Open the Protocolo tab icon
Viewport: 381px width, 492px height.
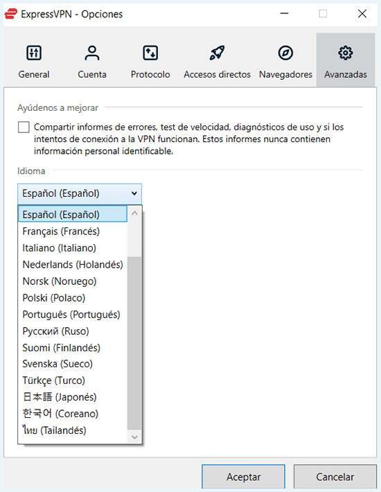tap(150, 53)
